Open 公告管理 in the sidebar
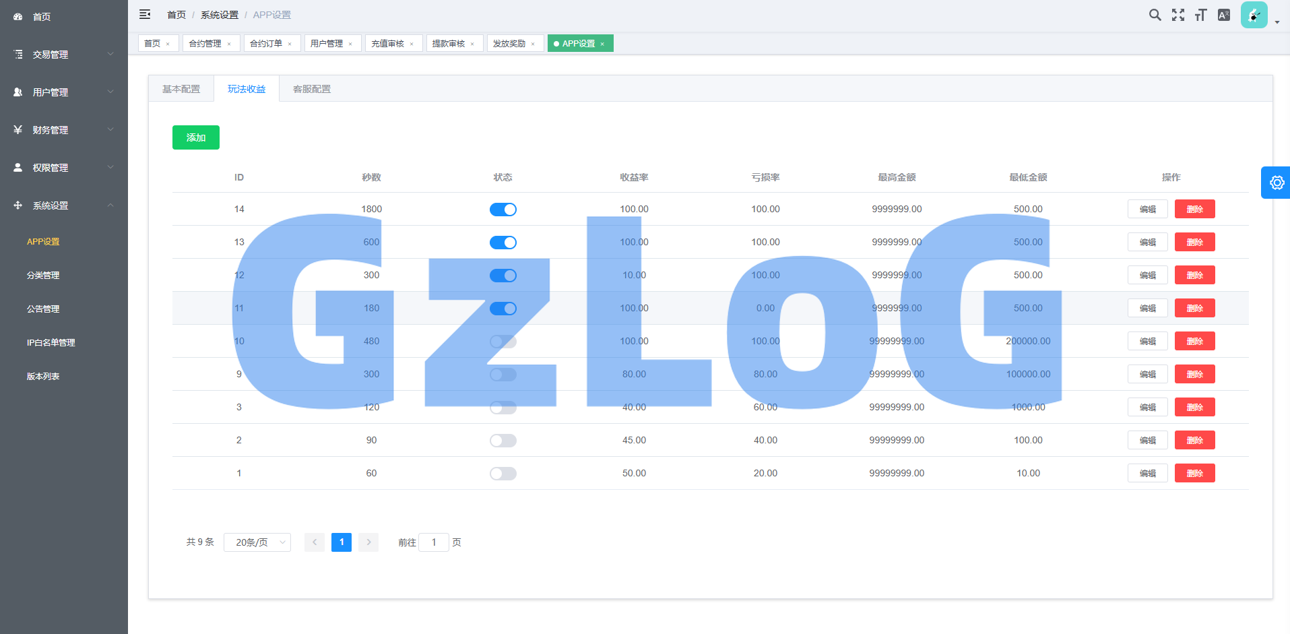1290x634 pixels. tap(43, 309)
